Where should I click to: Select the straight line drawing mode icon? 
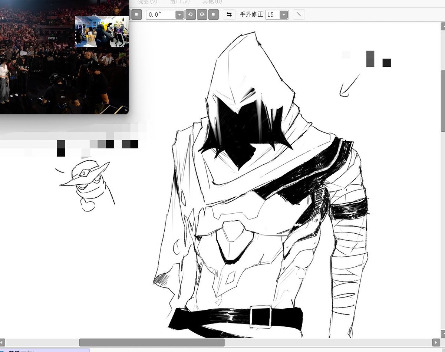click(299, 14)
